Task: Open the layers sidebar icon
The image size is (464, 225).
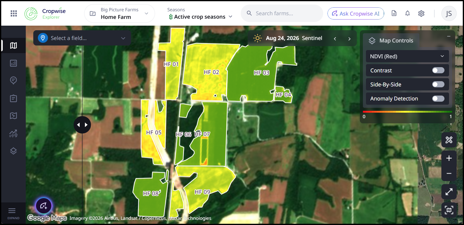Action: point(13,151)
